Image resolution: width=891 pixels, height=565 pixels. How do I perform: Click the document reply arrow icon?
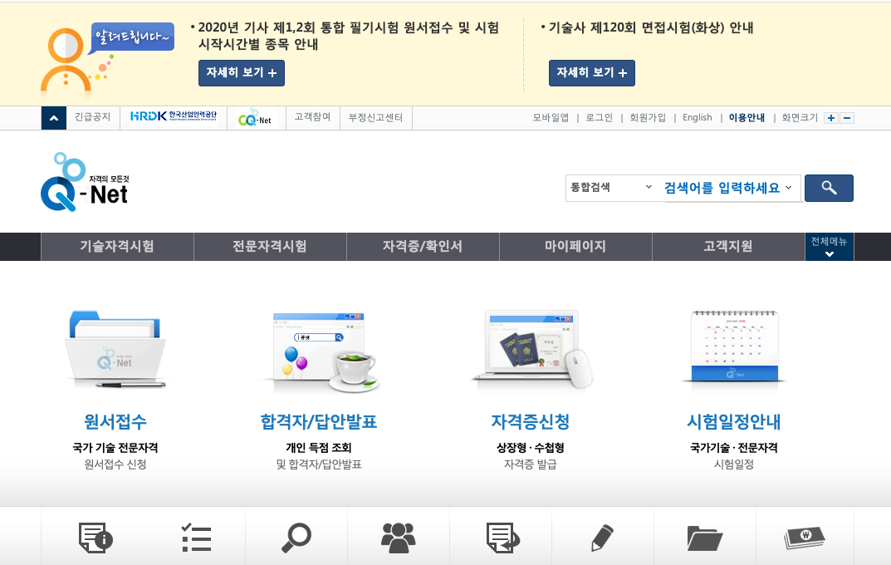tap(503, 538)
